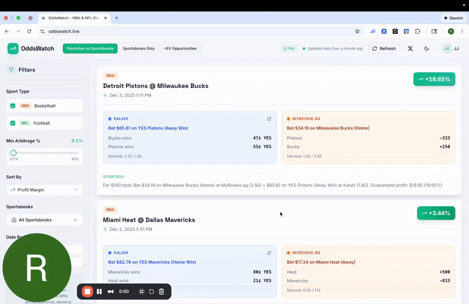Switch to Prediction vs Sportsbooks tab

click(90, 49)
